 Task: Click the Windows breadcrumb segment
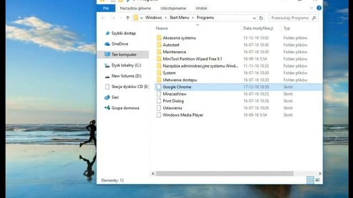[x=153, y=18]
